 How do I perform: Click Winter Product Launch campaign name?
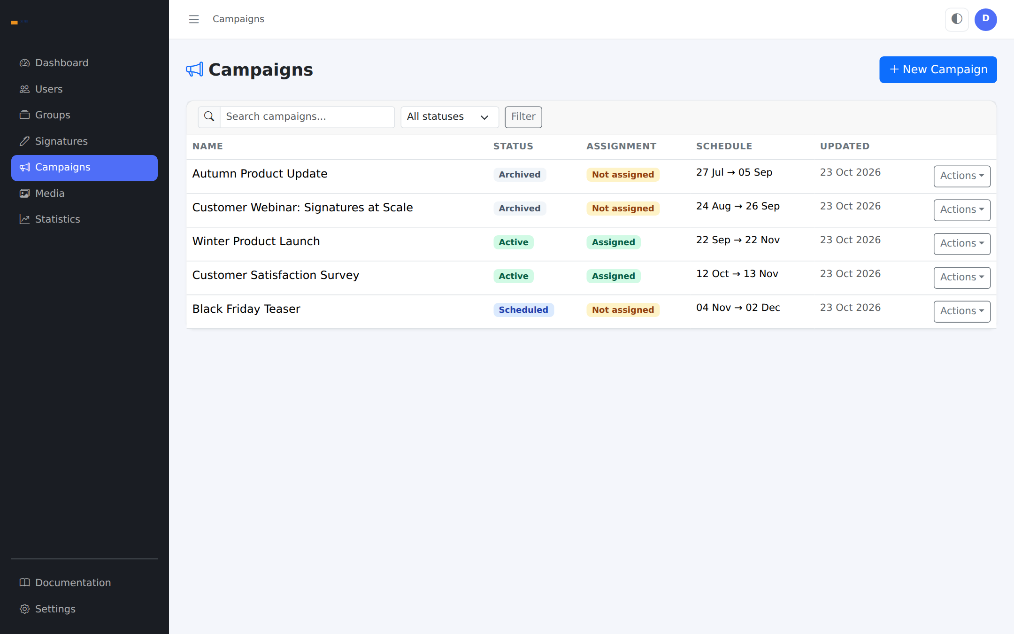(x=256, y=242)
